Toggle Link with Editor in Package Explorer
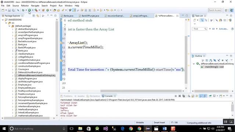Viewport: 235px width, 132px height. click(x=37, y=16)
